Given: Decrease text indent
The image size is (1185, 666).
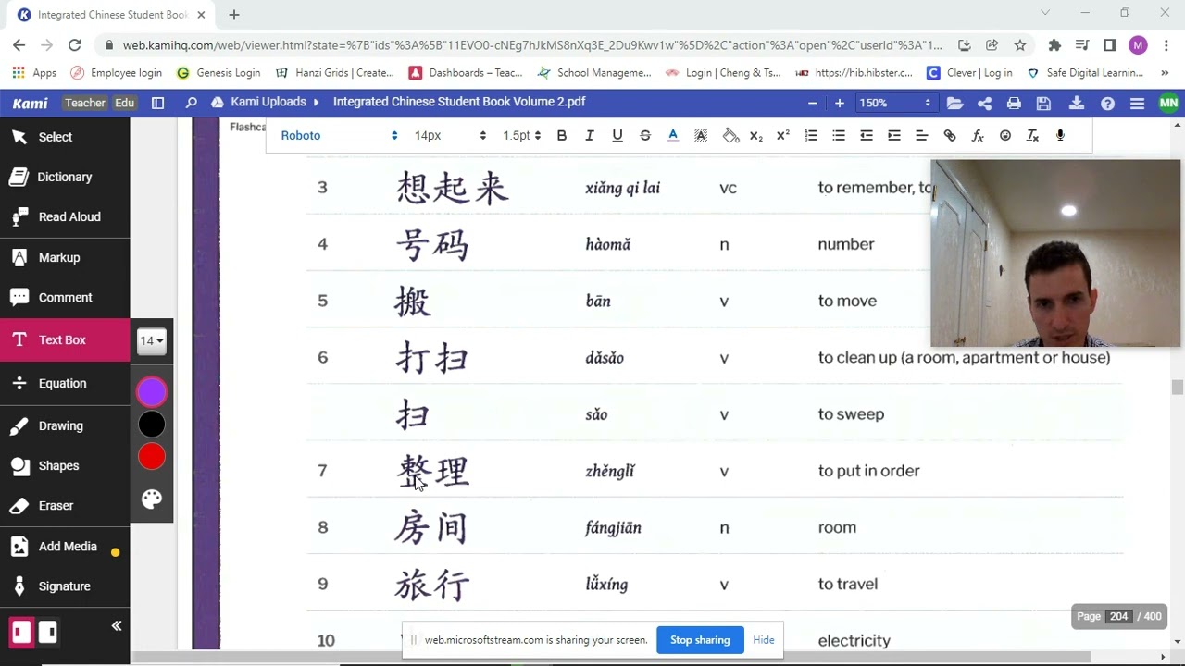Looking at the screenshot, I should pyautogui.click(x=867, y=136).
